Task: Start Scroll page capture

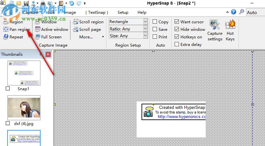Action: [x=87, y=30]
